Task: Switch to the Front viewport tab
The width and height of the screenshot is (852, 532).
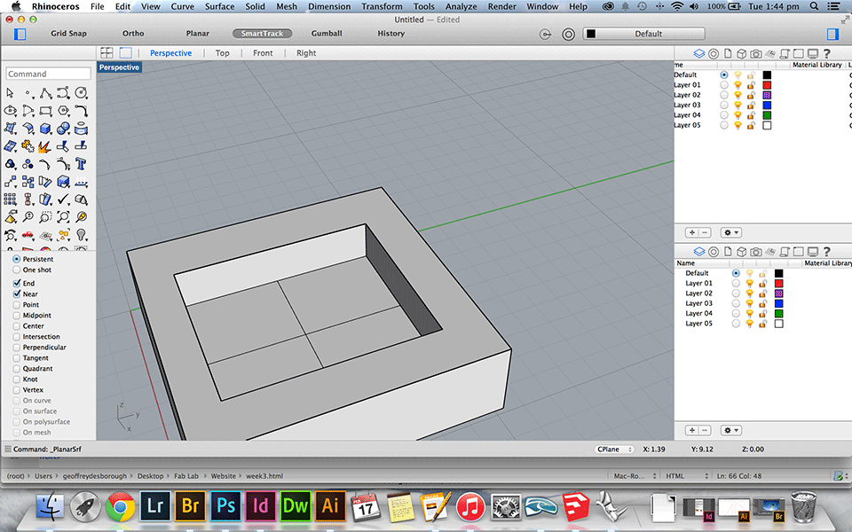Action: point(263,53)
